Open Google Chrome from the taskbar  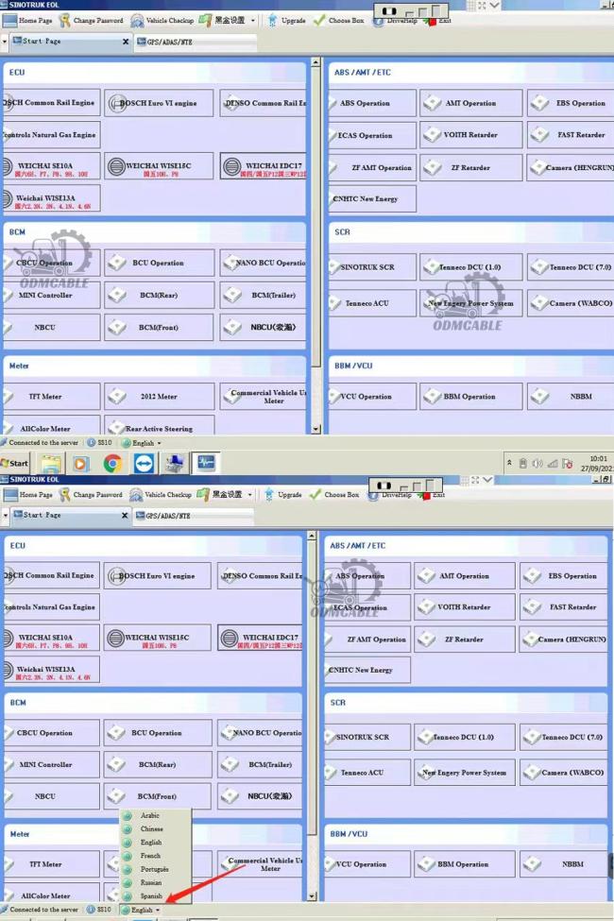point(112,463)
